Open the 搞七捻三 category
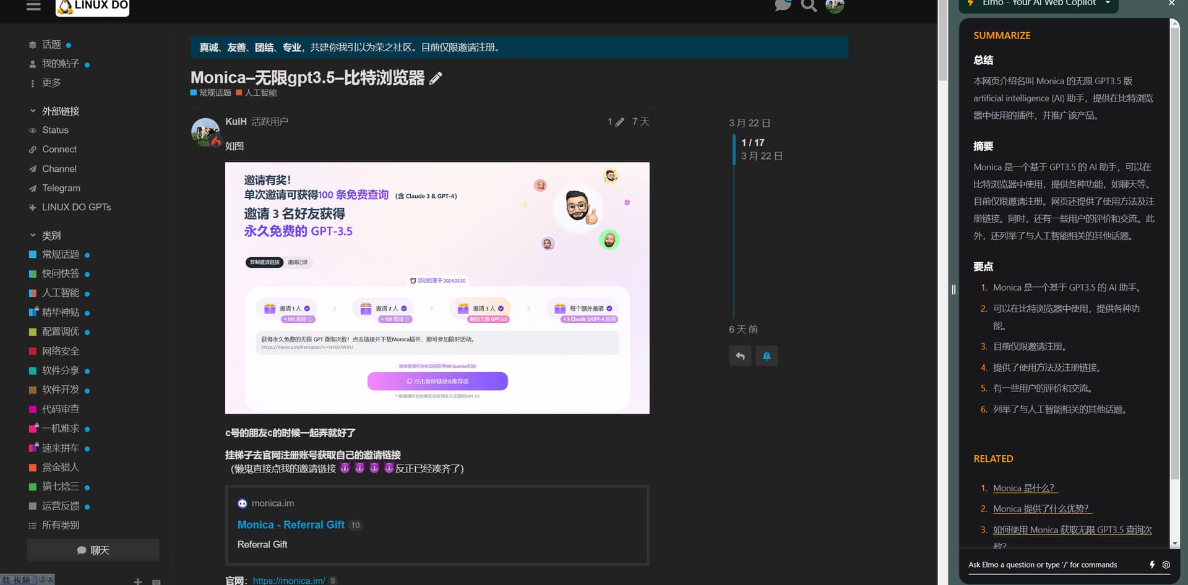1188x585 pixels. coord(59,487)
